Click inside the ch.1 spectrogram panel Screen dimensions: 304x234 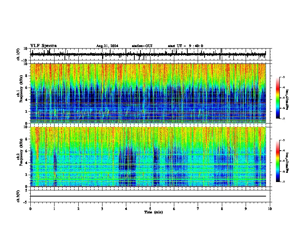tap(148, 93)
